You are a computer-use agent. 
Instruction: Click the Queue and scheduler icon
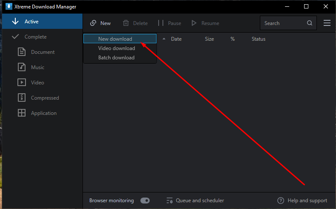170,201
